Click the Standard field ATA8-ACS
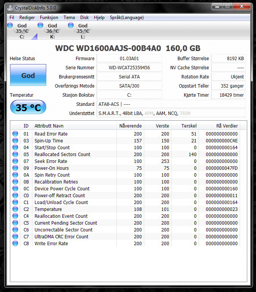 click(x=171, y=104)
